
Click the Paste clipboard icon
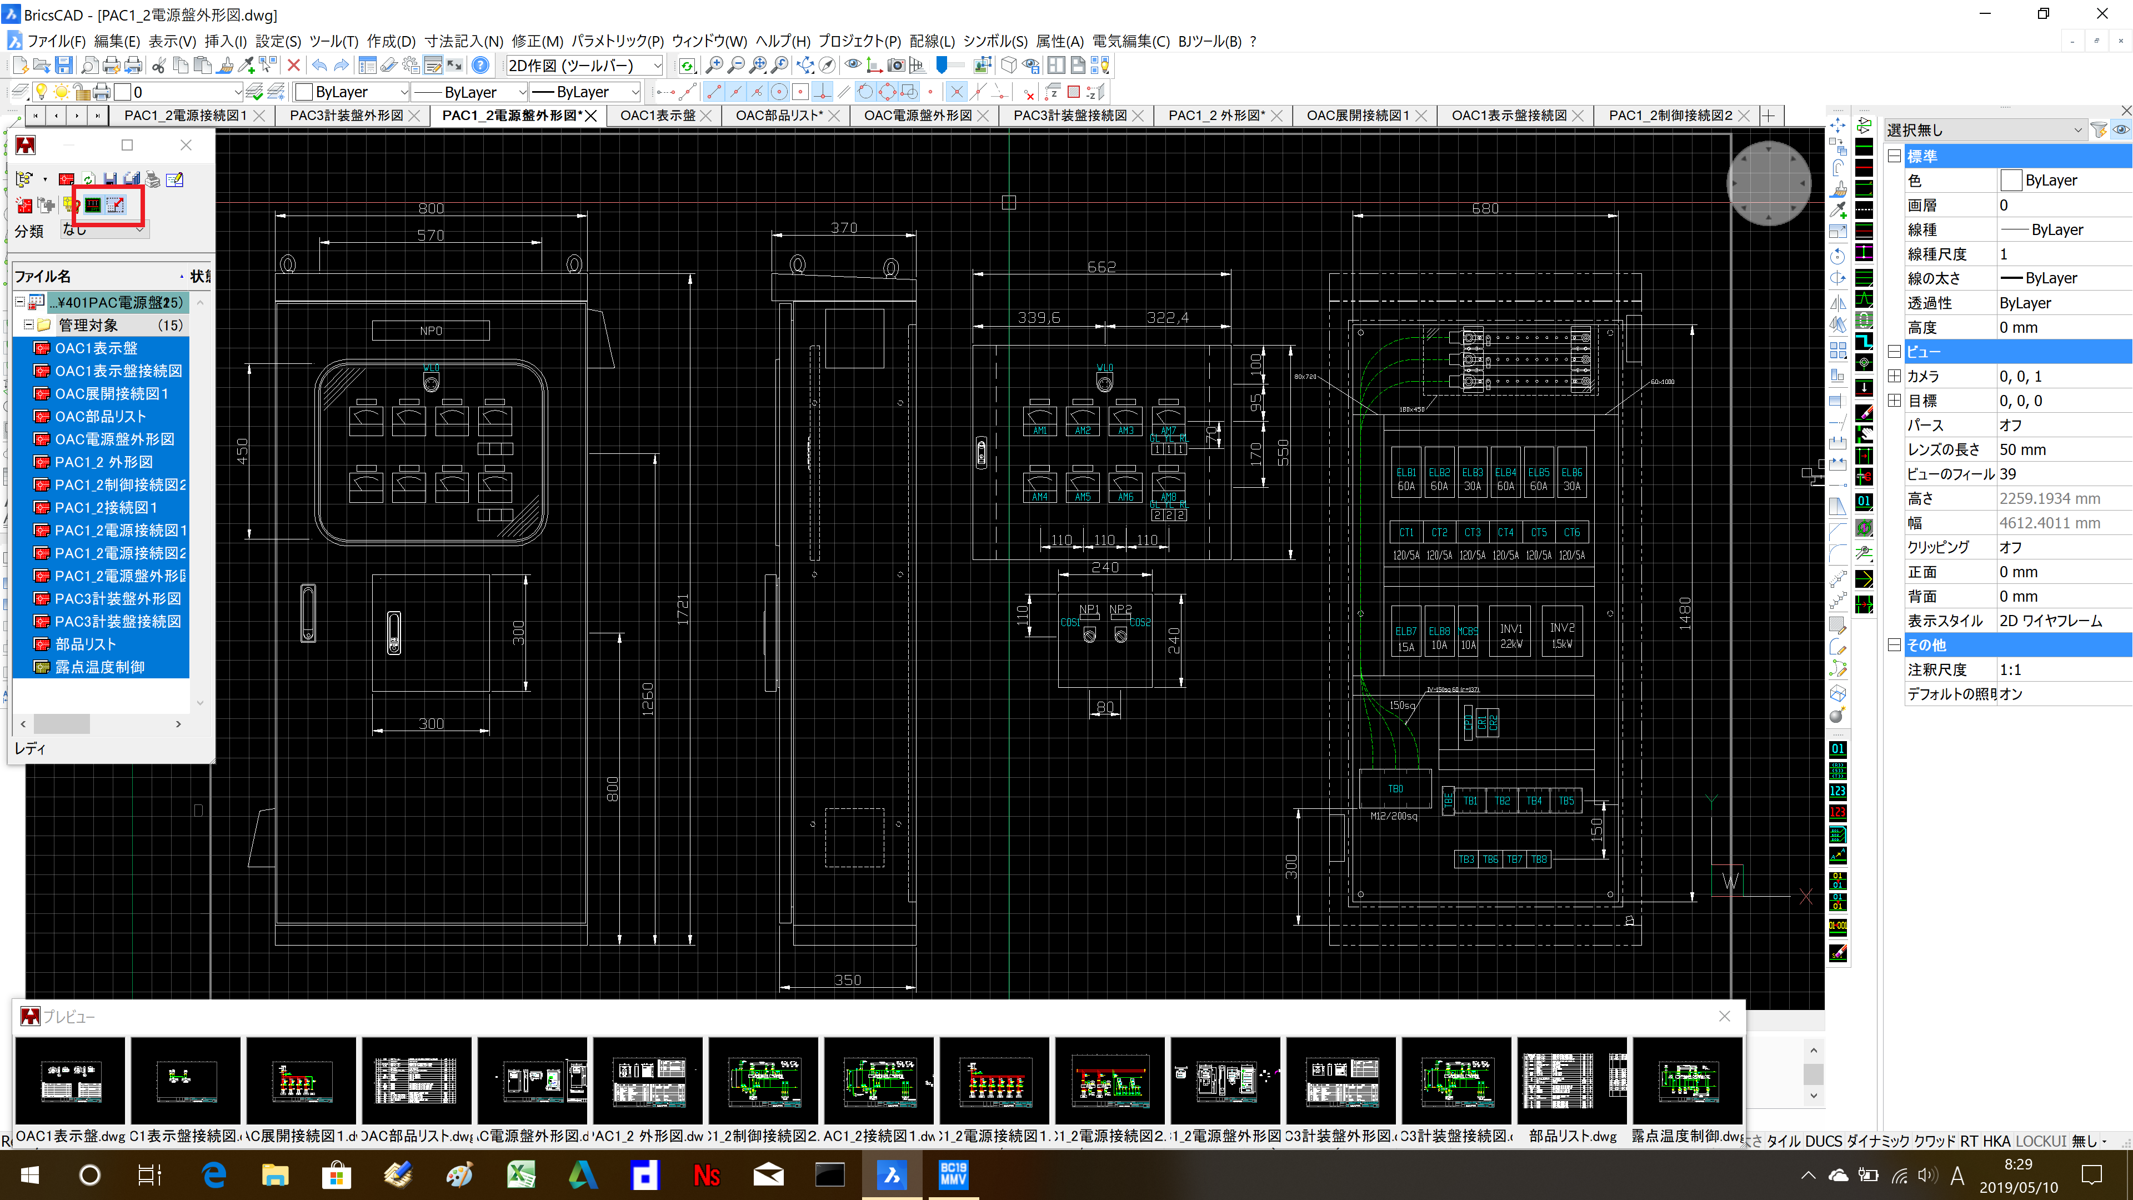pos(202,66)
